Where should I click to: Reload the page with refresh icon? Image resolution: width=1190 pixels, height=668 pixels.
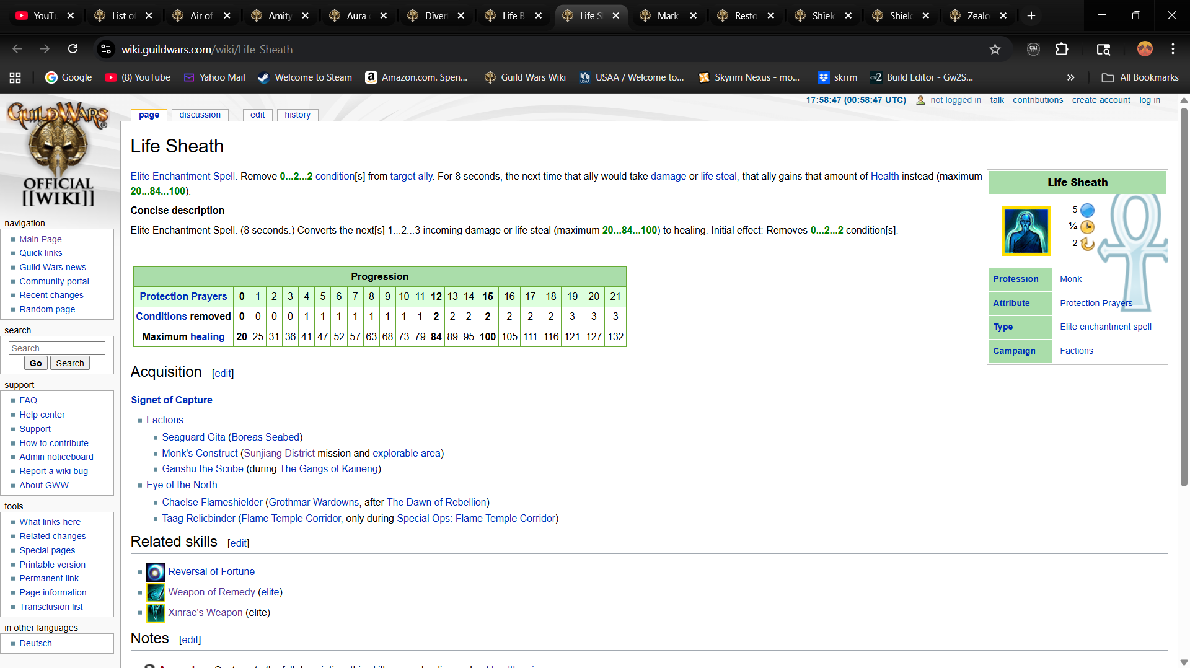coord(73,49)
